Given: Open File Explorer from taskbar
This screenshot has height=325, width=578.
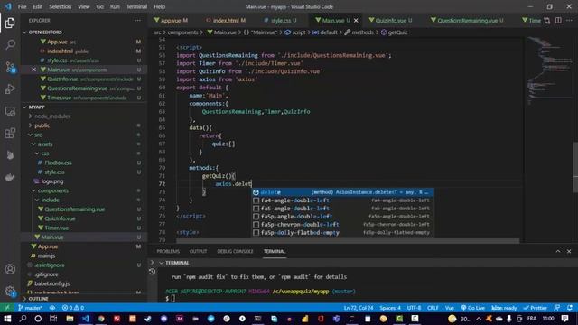Looking at the screenshot, I should coord(70,319).
